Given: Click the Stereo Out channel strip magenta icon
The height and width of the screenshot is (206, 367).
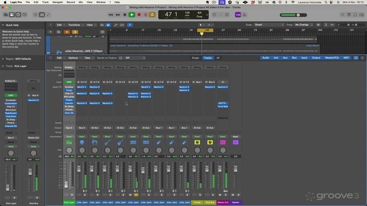Looking at the screenshot, I should click(x=222, y=142).
